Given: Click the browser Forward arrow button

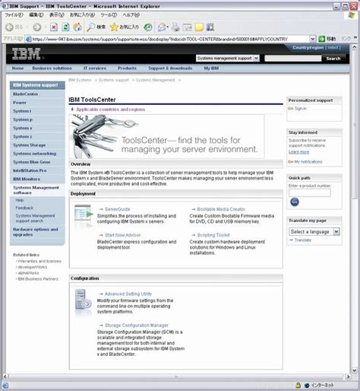Looking at the screenshot, I should pyautogui.click(x=37, y=27).
